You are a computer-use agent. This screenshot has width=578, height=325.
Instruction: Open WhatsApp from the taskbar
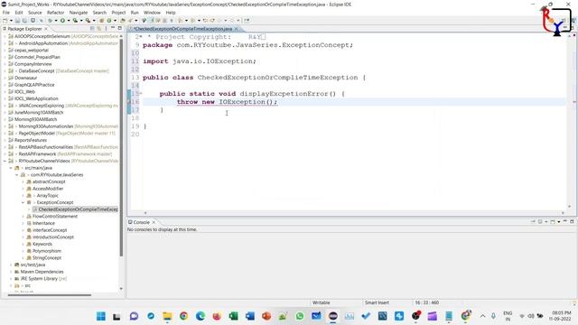pos(300,316)
